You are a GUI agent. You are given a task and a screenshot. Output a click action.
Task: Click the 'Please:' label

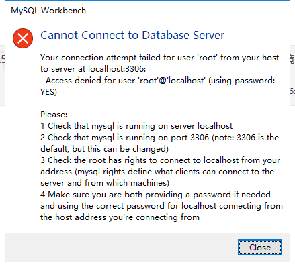54,115
